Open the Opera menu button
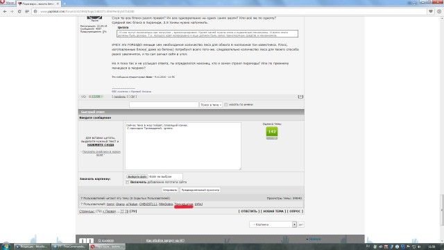 click(x=7, y=3)
